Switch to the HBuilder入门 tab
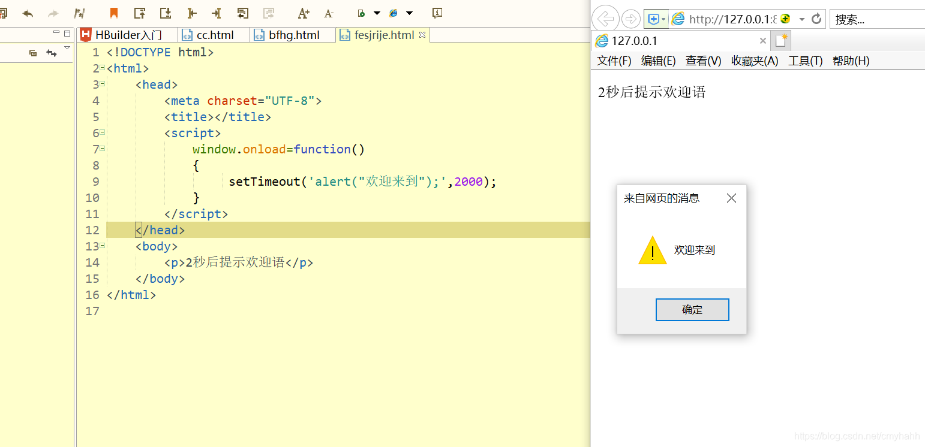This screenshot has width=925, height=447. coord(128,35)
